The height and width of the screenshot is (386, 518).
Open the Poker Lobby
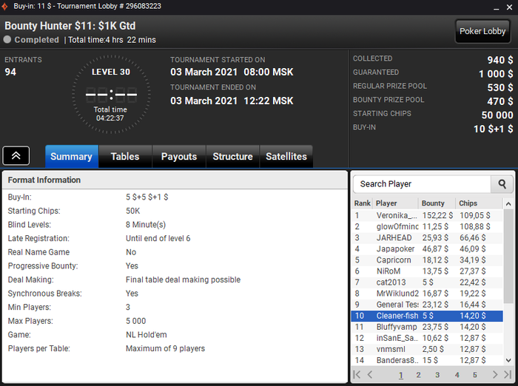tap(482, 31)
